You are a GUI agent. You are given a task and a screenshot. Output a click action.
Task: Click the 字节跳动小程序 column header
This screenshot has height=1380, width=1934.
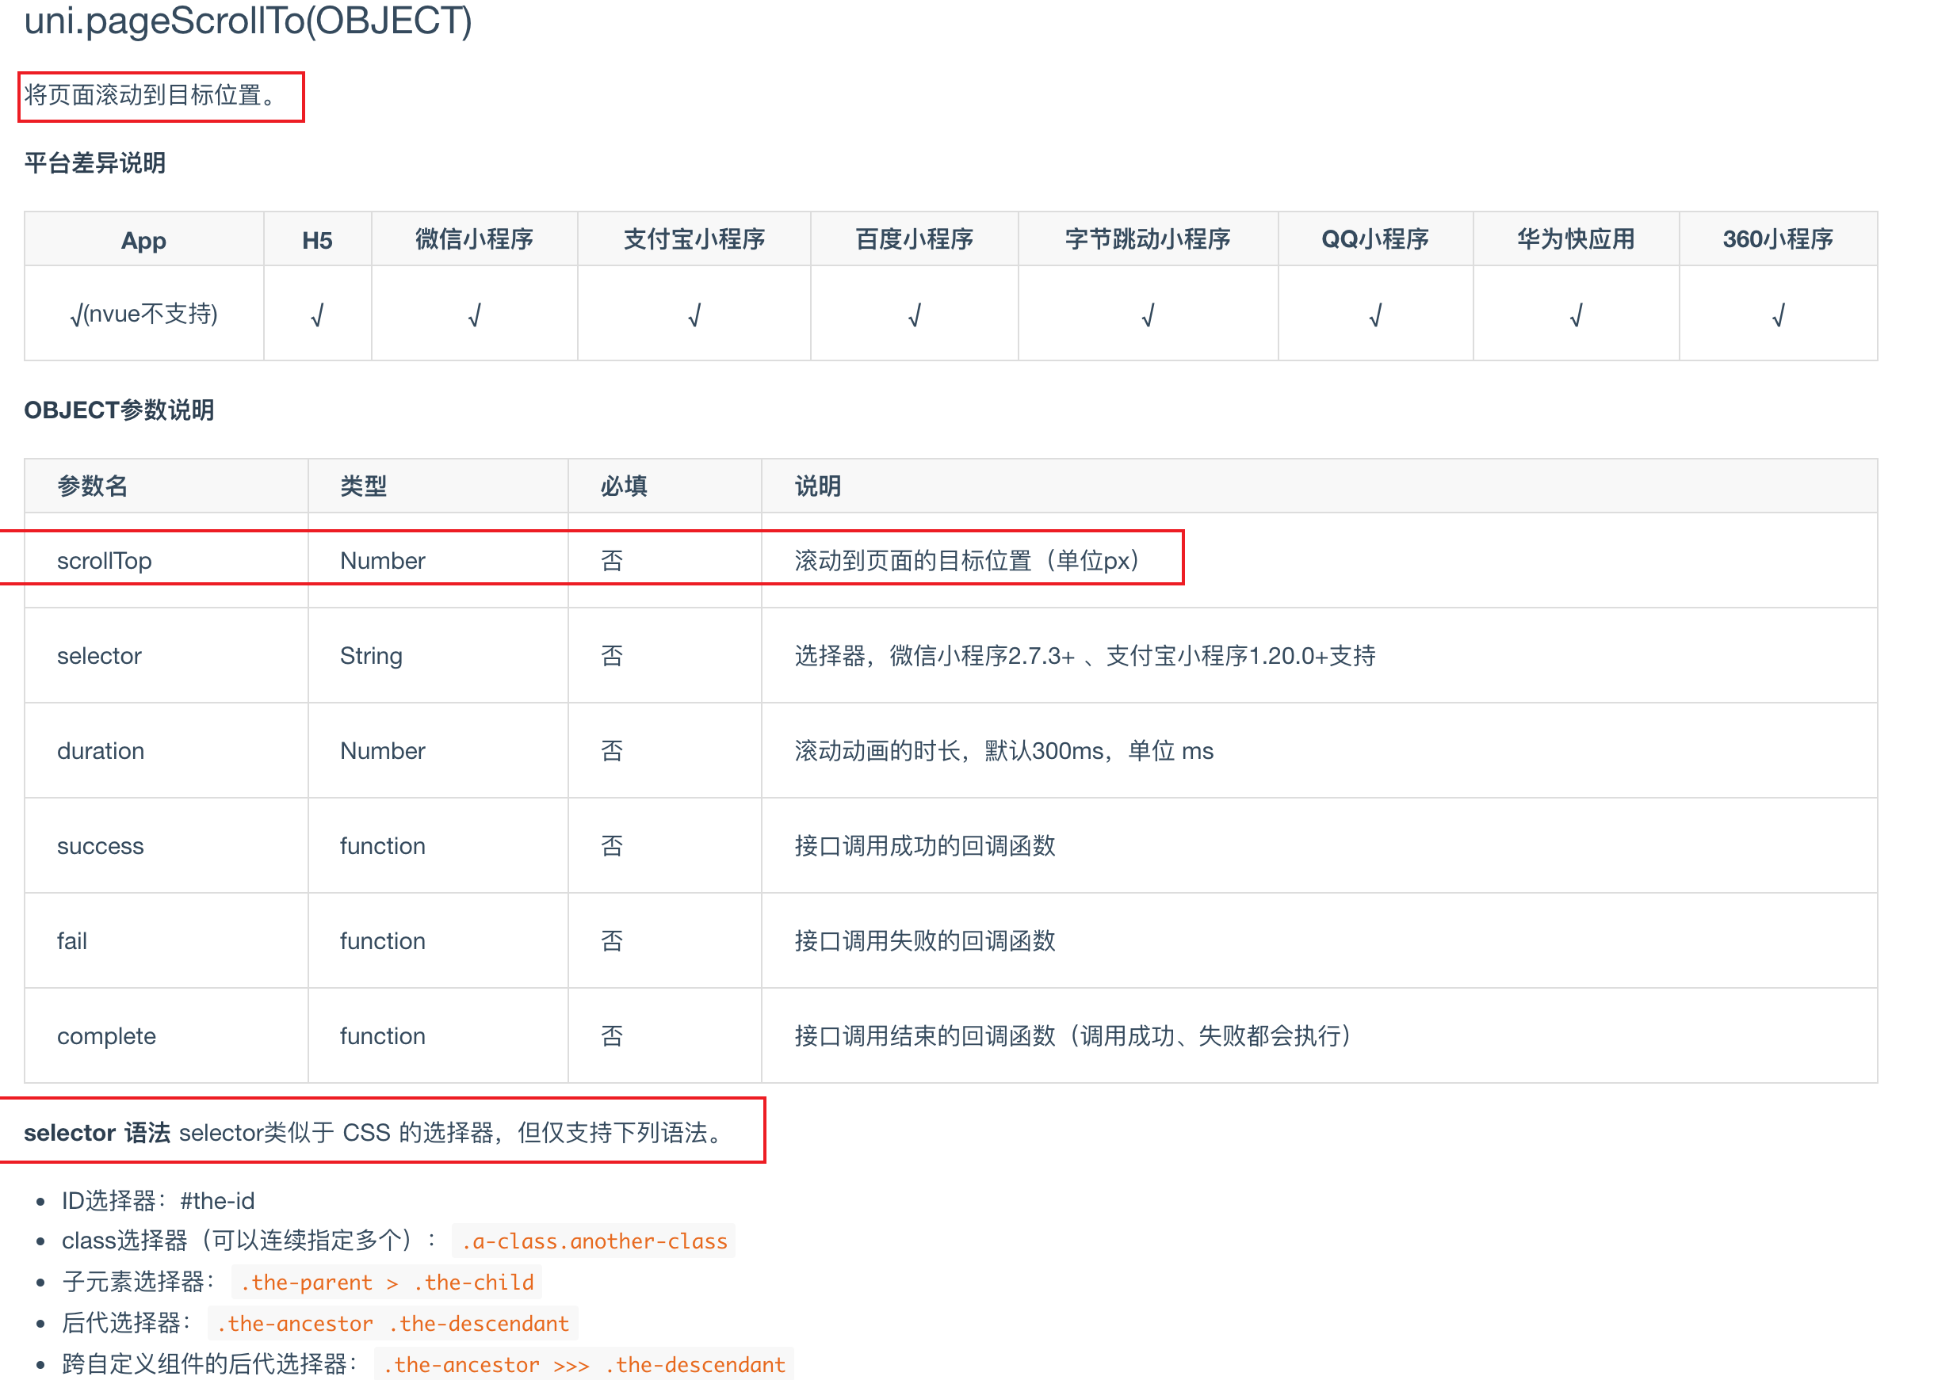1148,239
